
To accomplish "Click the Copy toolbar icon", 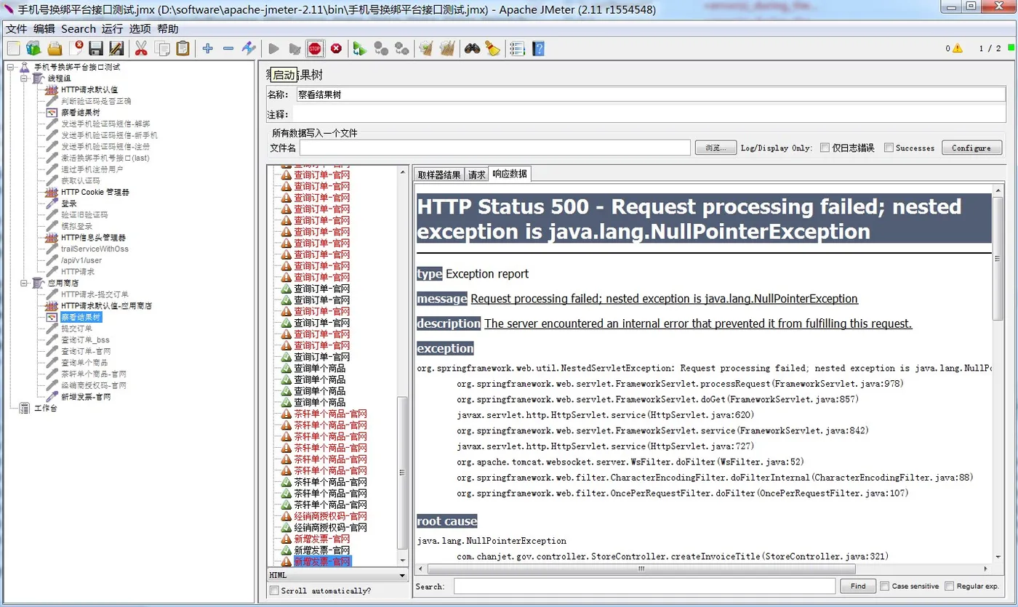I will (x=162, y=49).
